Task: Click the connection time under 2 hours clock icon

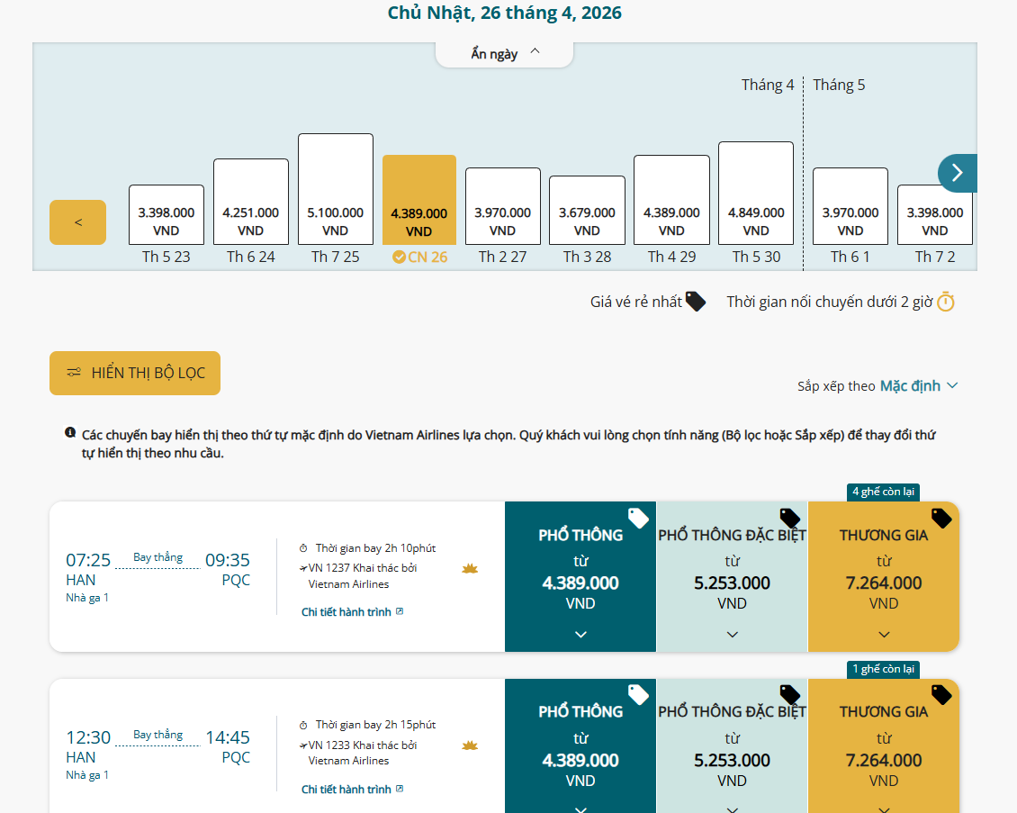Action: (945, 303)
